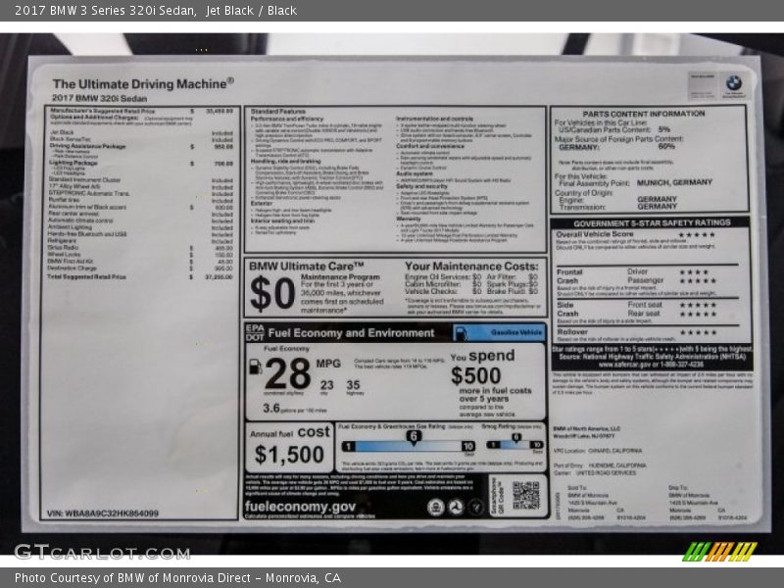Click the '$1,500' annual fuel cost
Image resolution: width=784 pixels, height=588 pixels.
pyautogui.click(x=289, y=455)
